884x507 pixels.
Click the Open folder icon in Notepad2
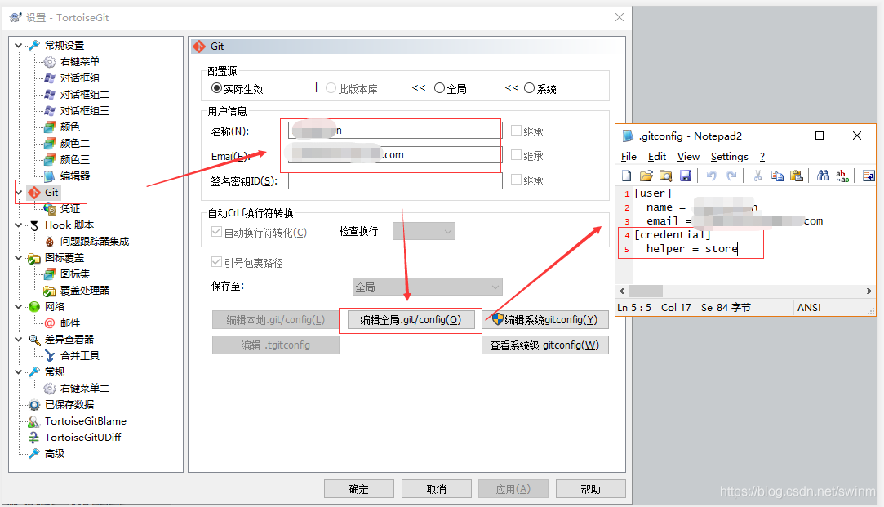[x=646, y=176]
